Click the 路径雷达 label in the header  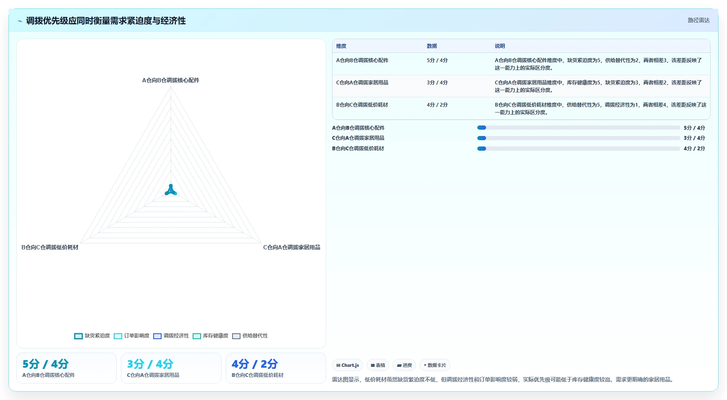pos(698,20)
